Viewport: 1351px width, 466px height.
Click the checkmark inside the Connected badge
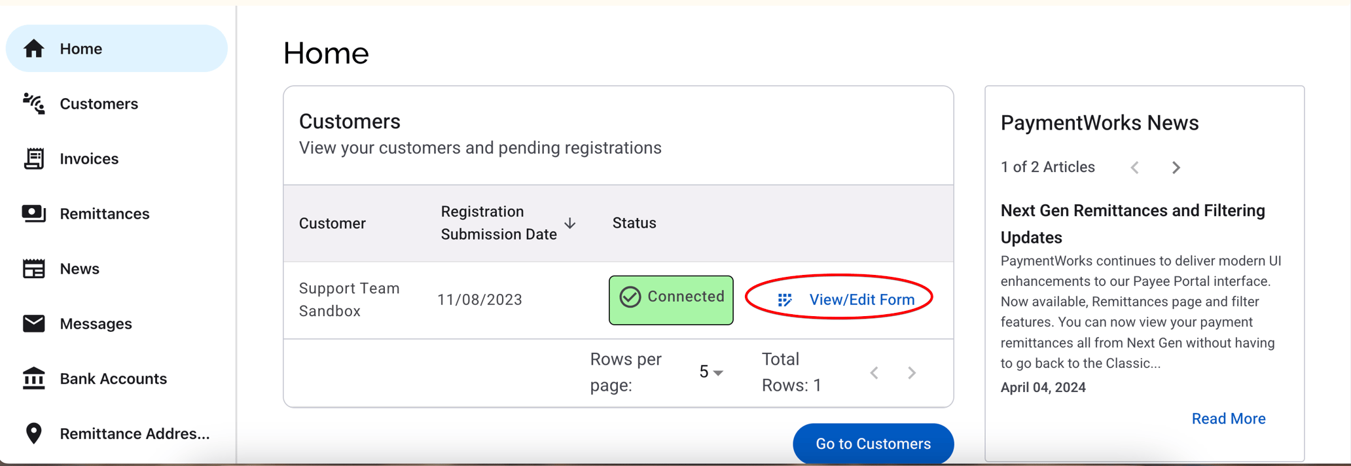(x=629, y=296)
